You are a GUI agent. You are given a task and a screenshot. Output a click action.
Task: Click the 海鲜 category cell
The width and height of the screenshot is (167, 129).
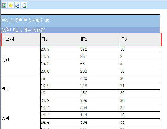point(20,60)
